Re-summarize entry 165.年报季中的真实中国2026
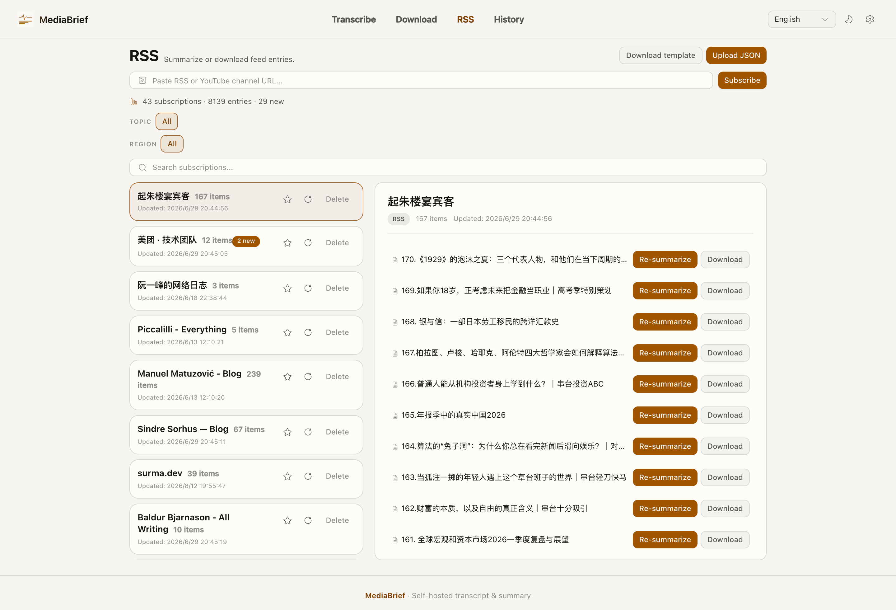Viewport: 896px width, 610px height. [665, 415]
